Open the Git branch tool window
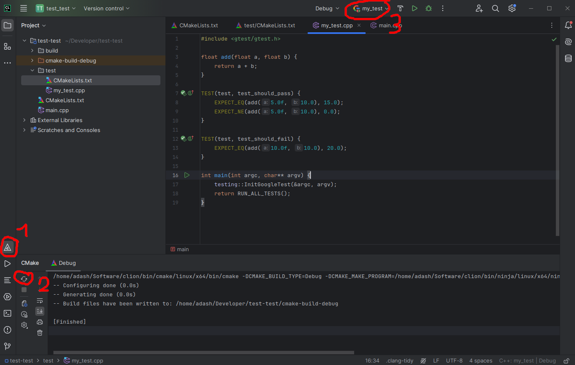Viewport: 575px width, 365px height. coord(7,346)
